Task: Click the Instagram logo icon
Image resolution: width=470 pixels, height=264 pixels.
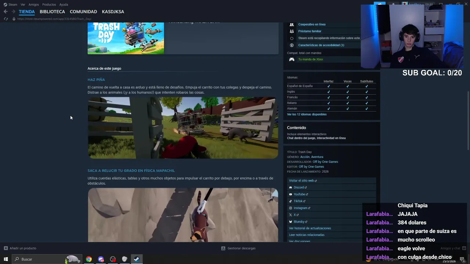Action: click(x=290, y=208)
